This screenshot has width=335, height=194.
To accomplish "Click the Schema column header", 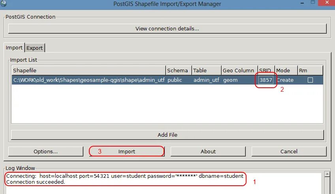I will (179, 70).
